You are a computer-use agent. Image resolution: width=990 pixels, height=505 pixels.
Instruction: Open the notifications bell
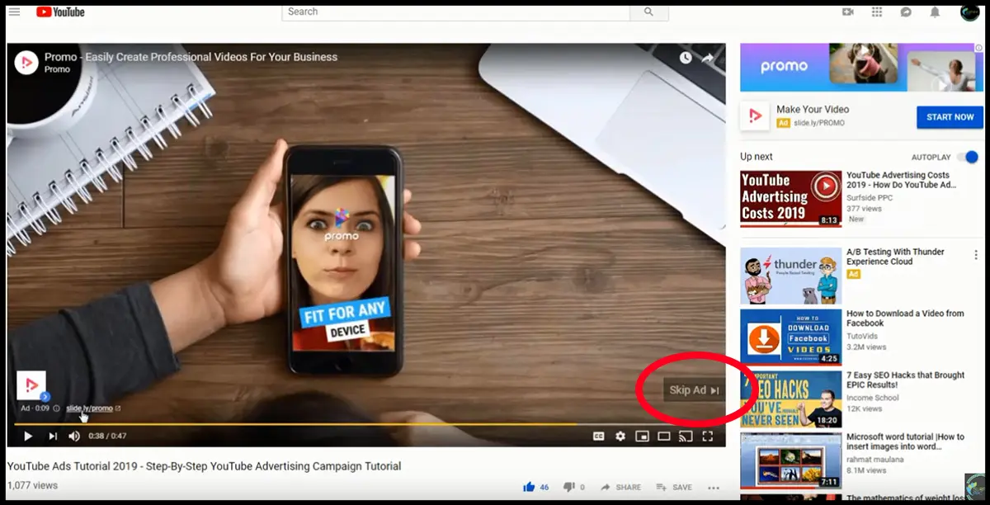935,12
